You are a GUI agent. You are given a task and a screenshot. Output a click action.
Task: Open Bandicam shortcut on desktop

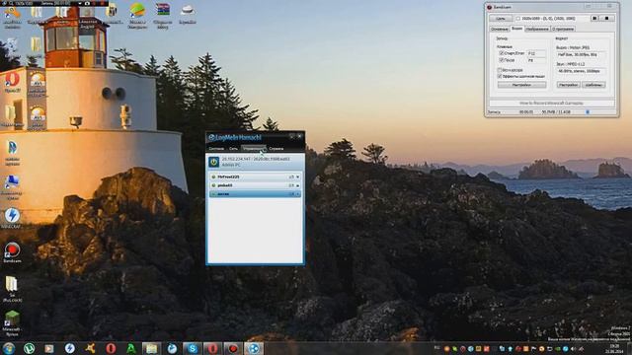click(12, 253)
